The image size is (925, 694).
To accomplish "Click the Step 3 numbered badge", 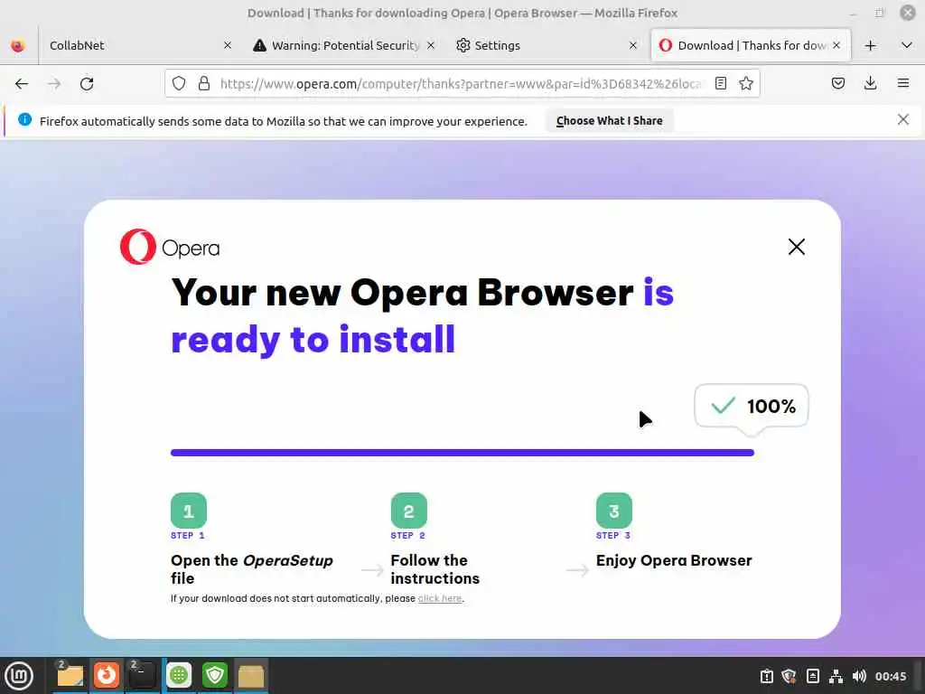I will tap(614, 511).
